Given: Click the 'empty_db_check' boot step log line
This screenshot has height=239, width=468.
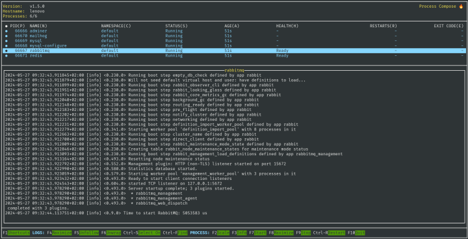Looking at the screenshot, I should coord(133,75).
